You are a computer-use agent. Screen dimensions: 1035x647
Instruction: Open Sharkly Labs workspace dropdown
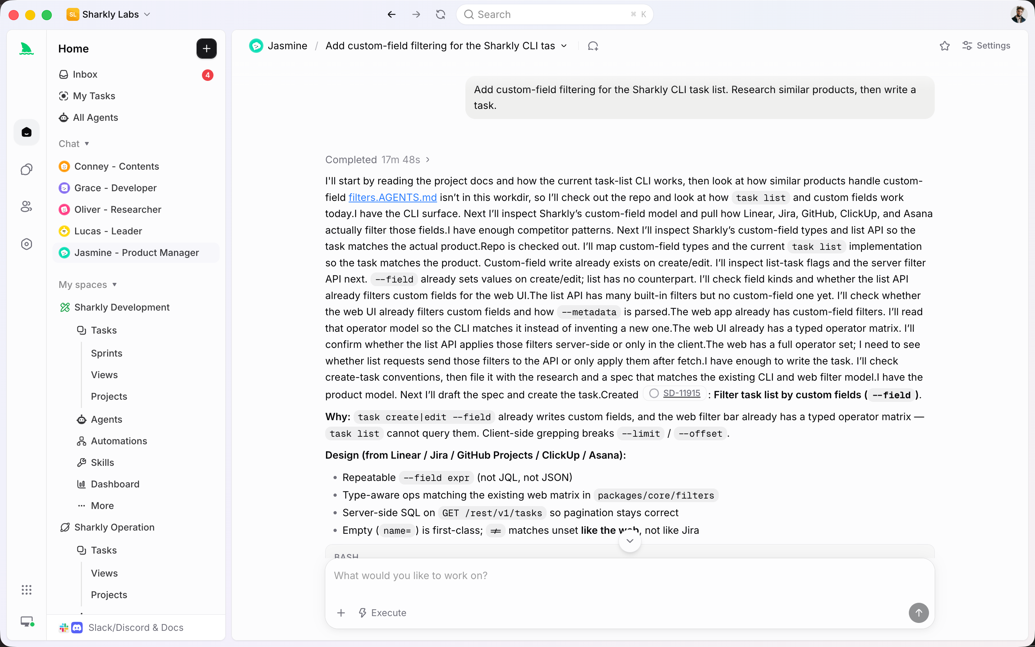(x=109, y=14)
